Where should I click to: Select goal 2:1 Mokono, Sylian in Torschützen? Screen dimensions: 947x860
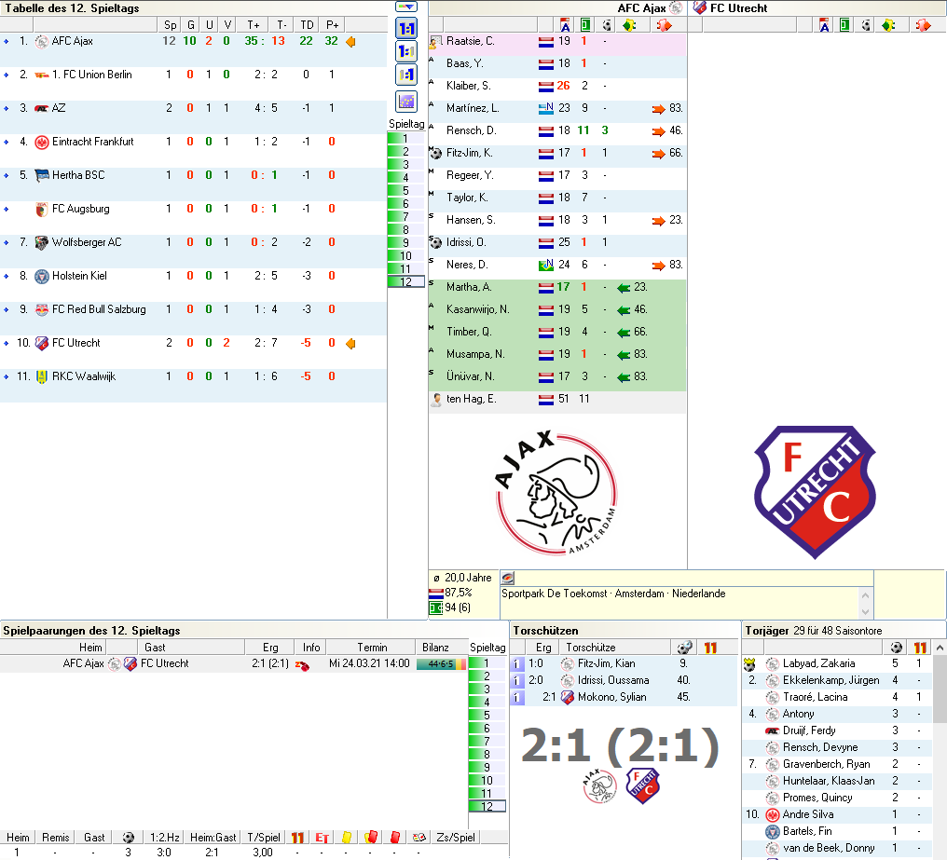(x=624, y=697)
